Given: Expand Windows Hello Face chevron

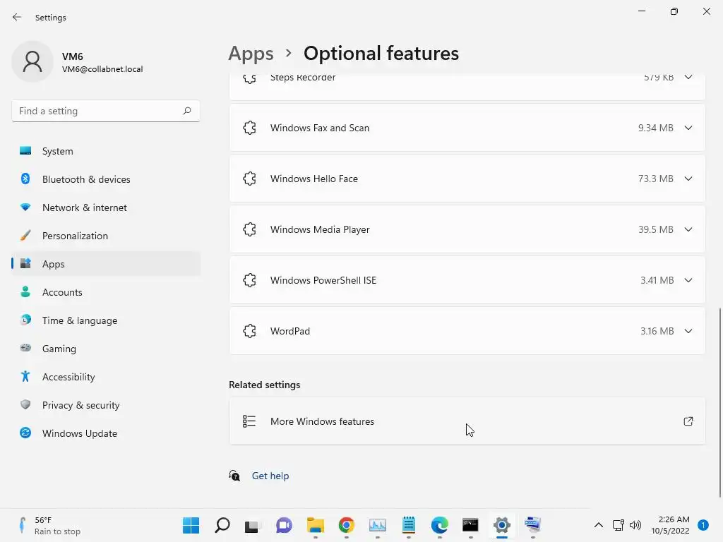Looking at the screenshot, I should coord(688,179).
